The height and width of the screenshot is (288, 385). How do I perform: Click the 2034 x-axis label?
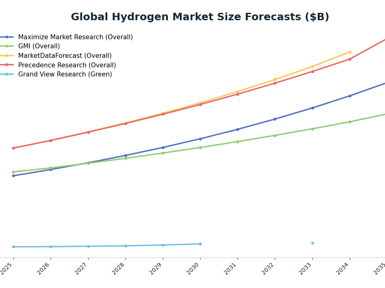(x=344, y=268)
